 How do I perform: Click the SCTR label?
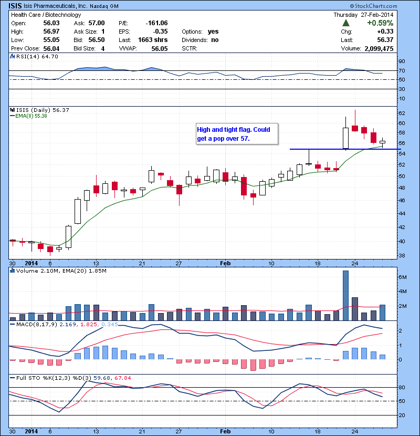pyautogui.click(x=190, y=48)
